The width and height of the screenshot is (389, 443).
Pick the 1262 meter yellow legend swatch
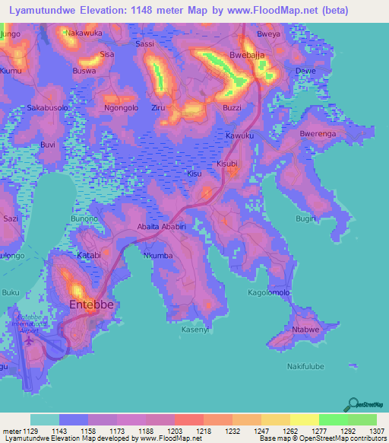305,419
